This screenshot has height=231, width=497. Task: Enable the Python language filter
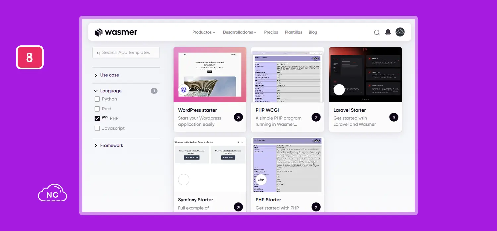[97, 99]
